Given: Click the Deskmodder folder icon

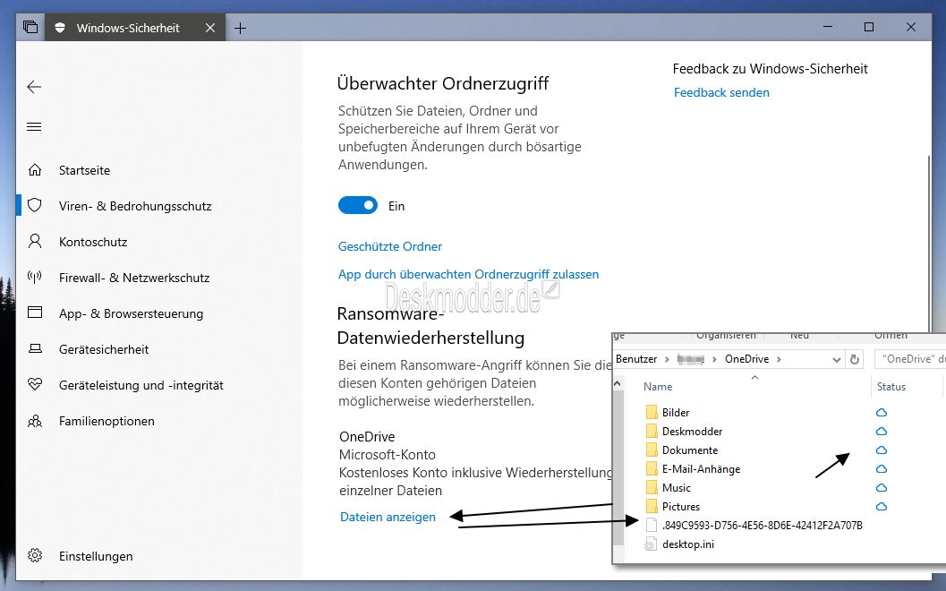Looking at the screenshot, I should coord(651,431).
